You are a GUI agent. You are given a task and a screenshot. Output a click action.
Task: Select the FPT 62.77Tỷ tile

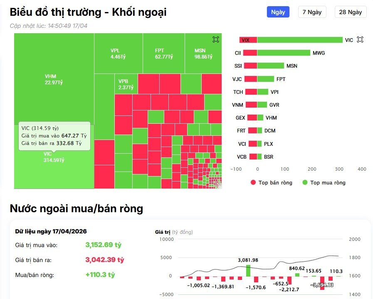(x=164, y=53)
